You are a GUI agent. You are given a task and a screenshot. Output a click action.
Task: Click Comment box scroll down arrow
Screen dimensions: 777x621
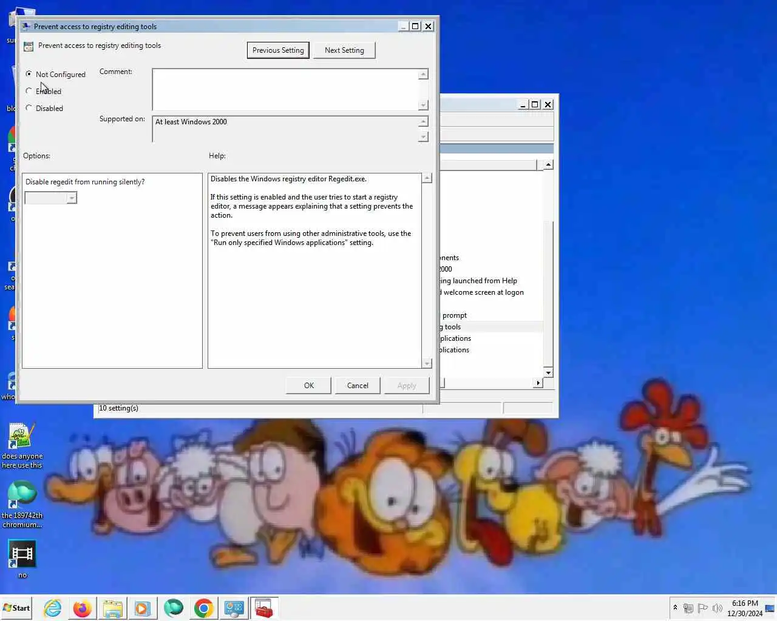[424, 105]
